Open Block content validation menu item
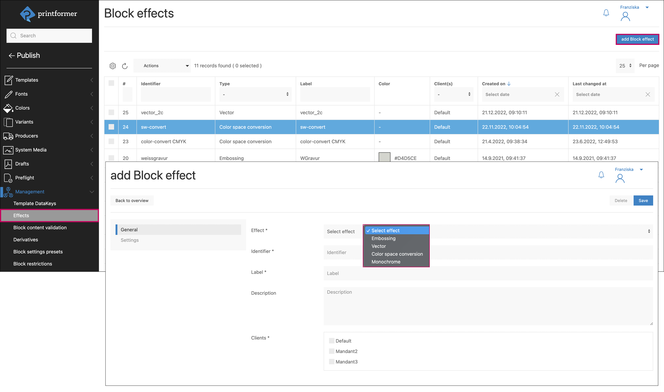The height and width of the screenshot is (392, 664). click(x=40, y=228)
